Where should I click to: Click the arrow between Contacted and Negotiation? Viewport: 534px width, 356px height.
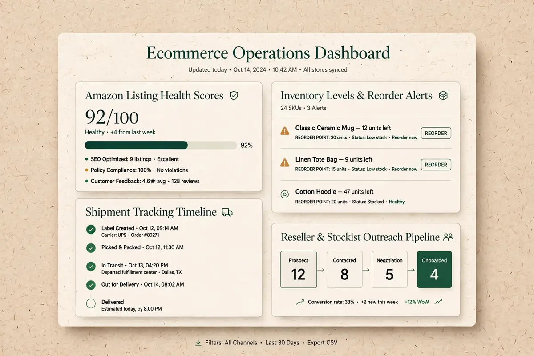(367, 269)
